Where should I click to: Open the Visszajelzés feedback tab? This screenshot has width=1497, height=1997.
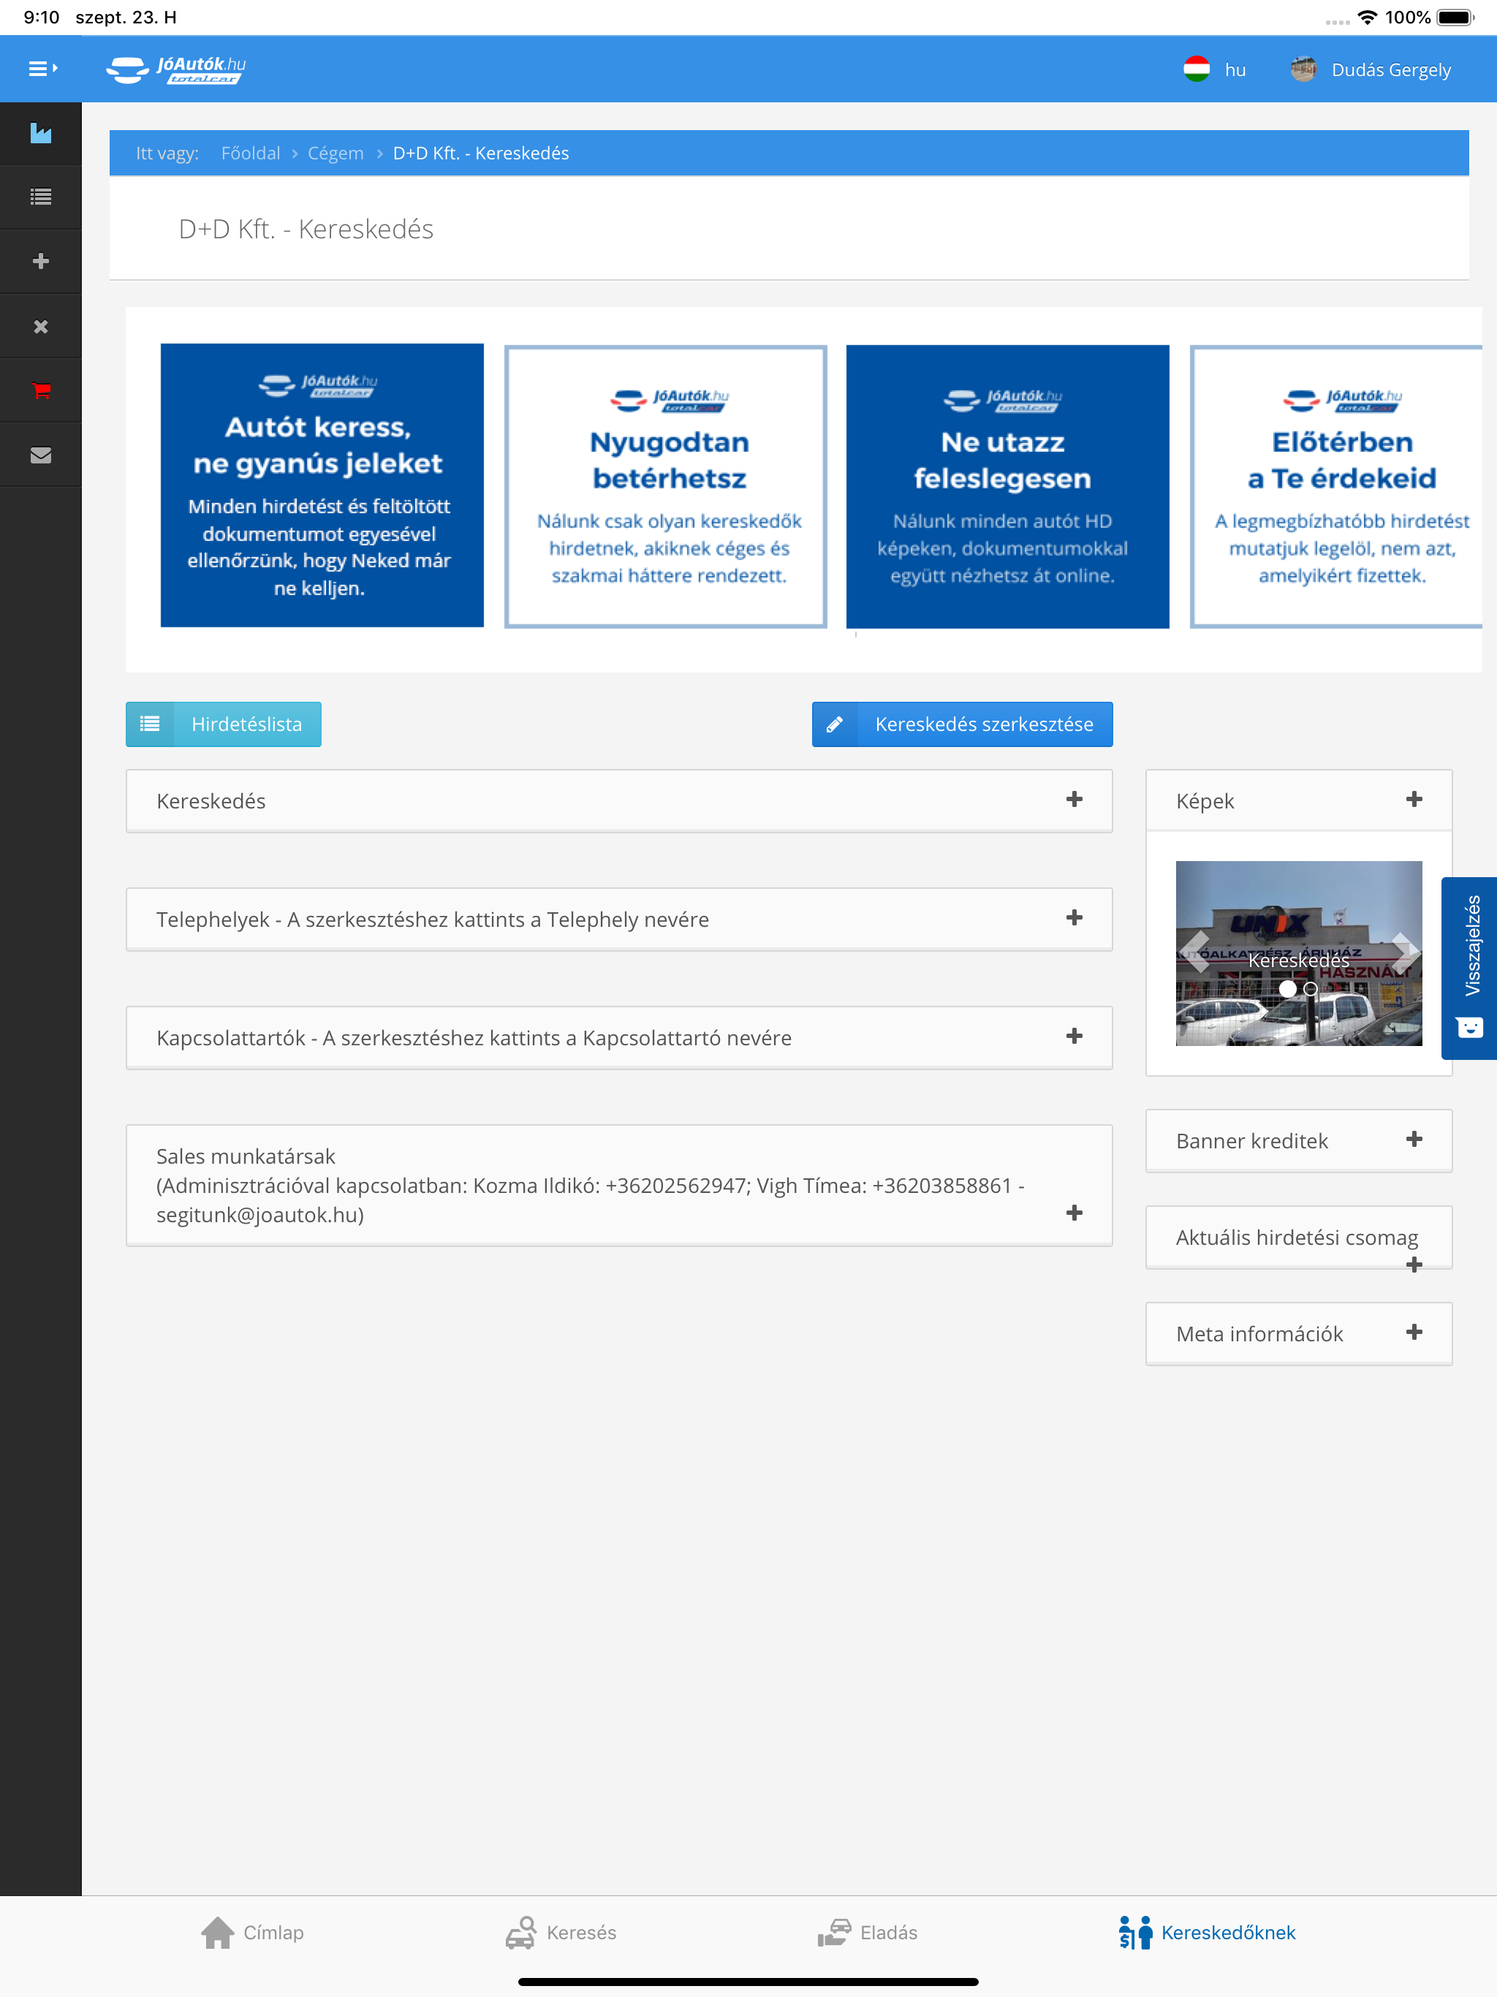[x=1469, y=968]
